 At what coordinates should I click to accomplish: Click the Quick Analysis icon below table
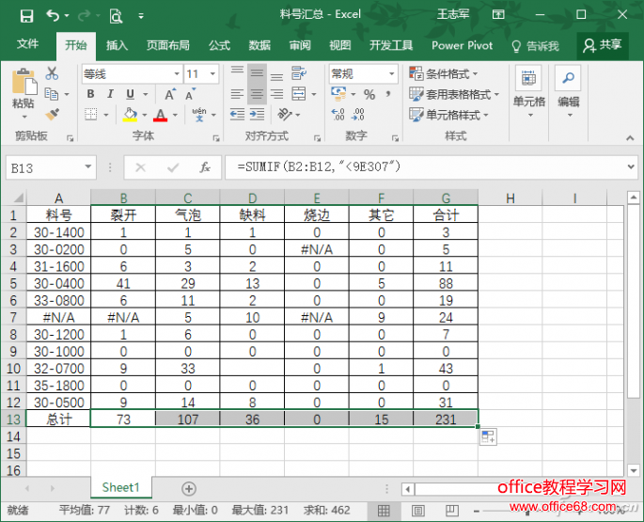(x=489, y=436)
